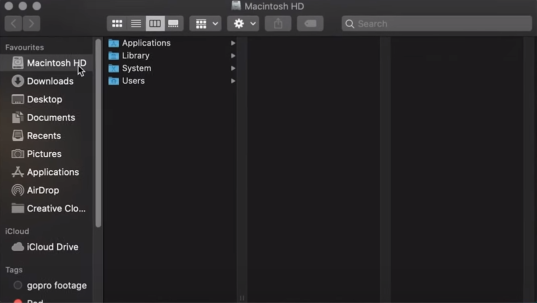Click the iCloud section header
The image size is (537, 303).
pyautogui.click(x=17, y=231)
